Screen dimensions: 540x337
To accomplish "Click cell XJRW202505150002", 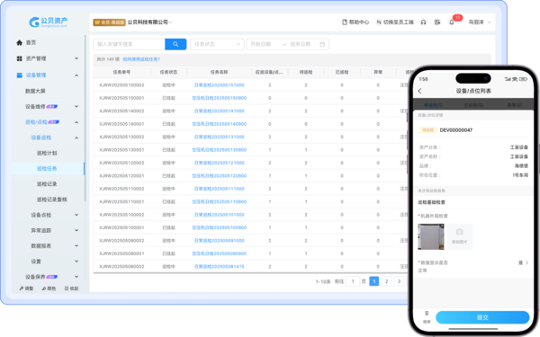I will point(121,85).
